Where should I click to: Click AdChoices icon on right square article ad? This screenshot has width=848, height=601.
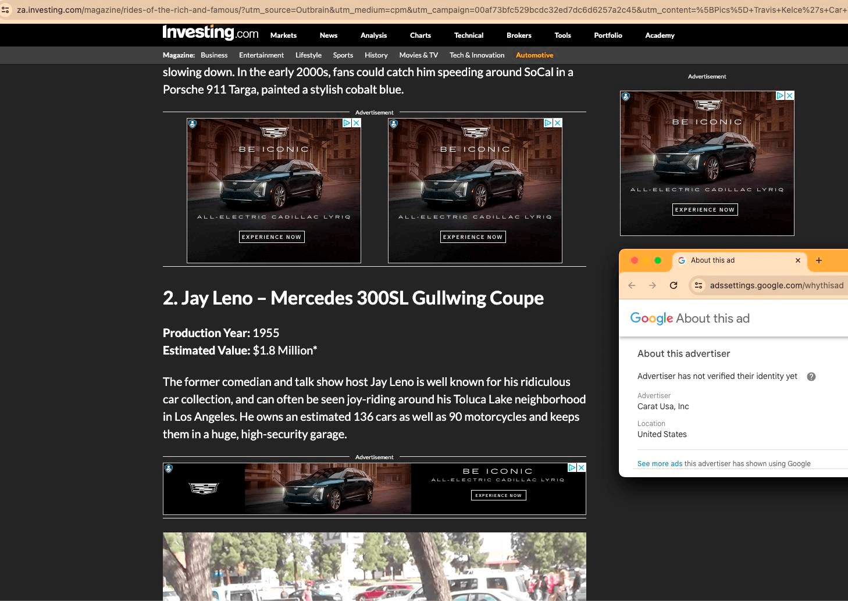pyautogui.click(x=548, y=123)
